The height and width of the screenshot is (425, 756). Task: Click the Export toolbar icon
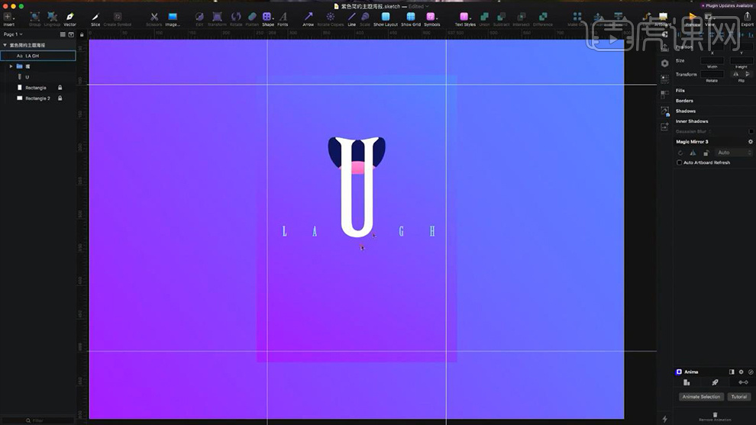pyautogui.click(x=748, y=17)
